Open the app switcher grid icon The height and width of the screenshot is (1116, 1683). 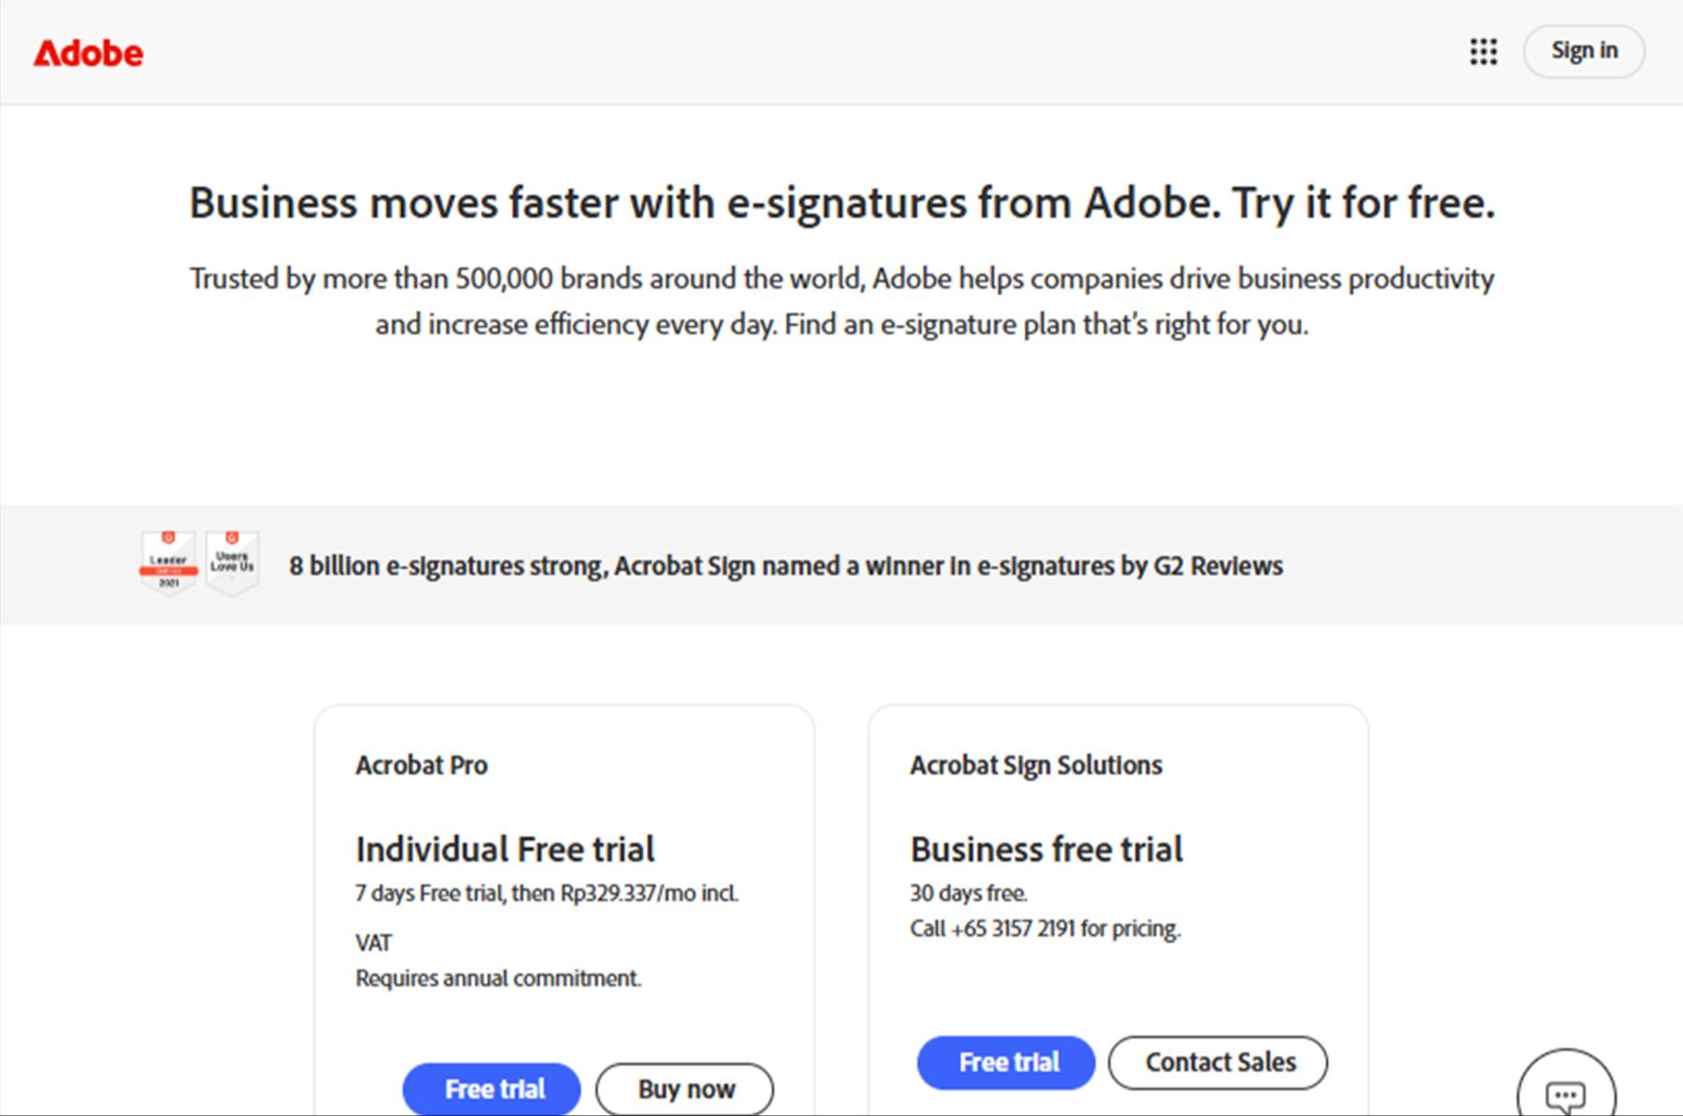[x=1483, y=51]
